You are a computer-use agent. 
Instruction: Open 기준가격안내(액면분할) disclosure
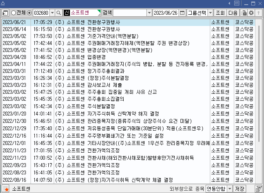tap(128, 36)
